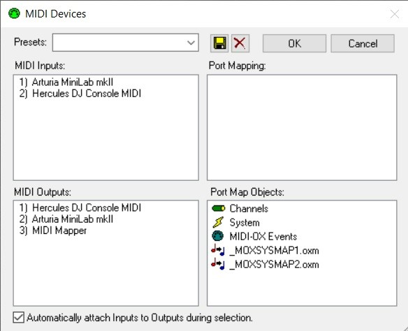Click the green MIDI Devices title icon
Image resolution: width=408 pixels, height=331 pixels.
tap(14, 13)
